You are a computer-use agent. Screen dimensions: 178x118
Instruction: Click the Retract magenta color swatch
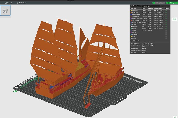131,32
